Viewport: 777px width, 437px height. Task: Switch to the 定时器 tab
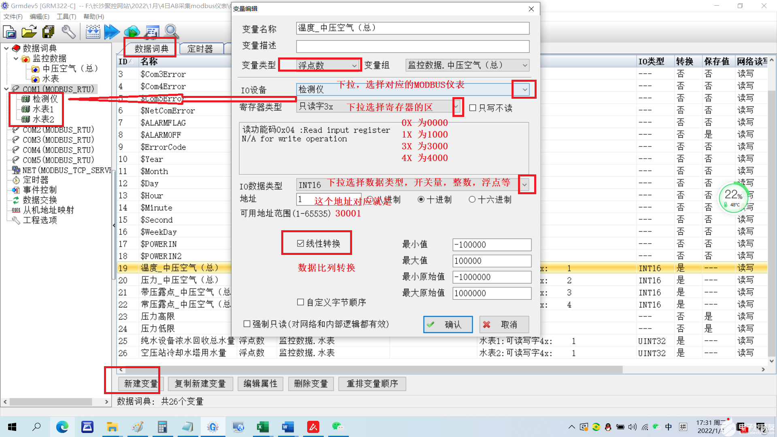(x=200, y=49)
